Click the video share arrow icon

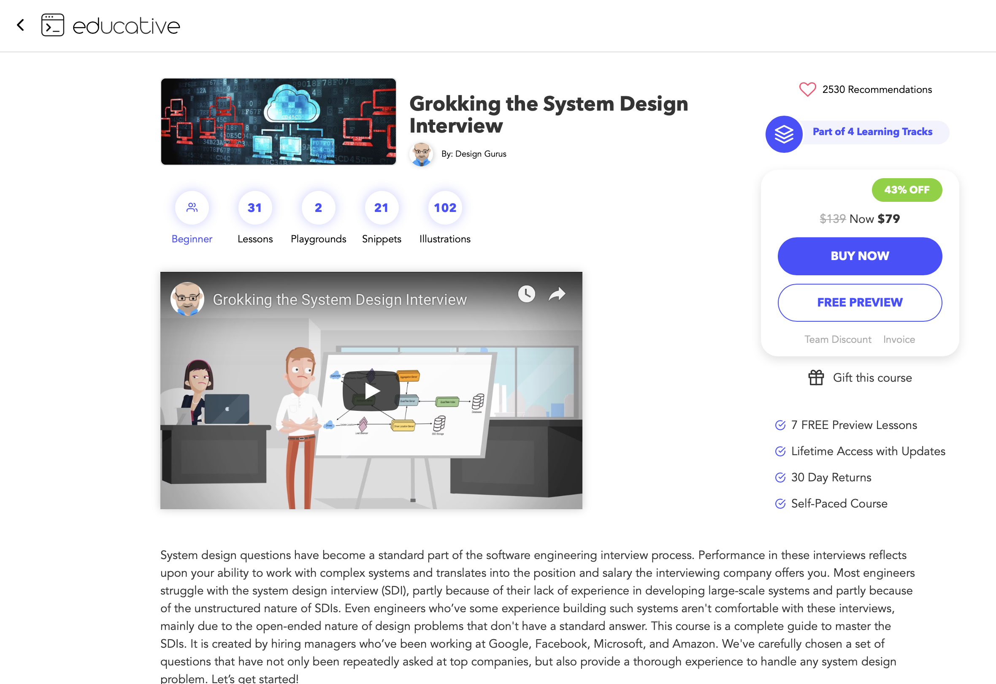click(557, 294)
